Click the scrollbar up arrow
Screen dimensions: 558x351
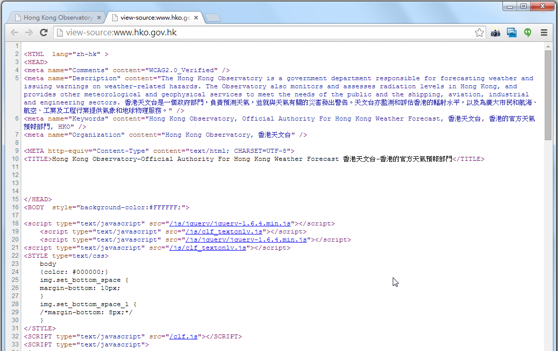click(548, 46)
